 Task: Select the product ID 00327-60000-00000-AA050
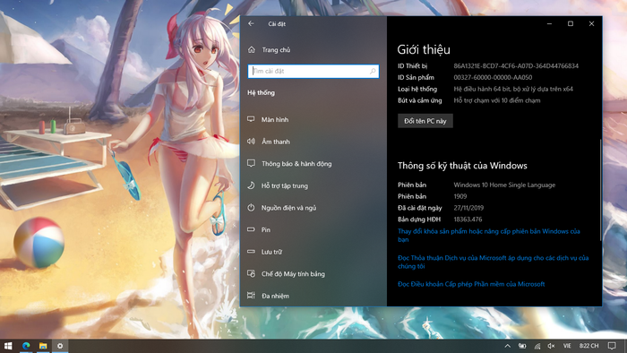click(x=493, y=78)
